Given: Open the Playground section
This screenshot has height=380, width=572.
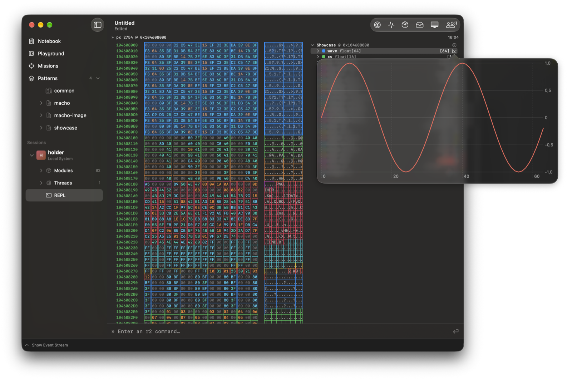Looking at the screenshot, I should point(51,54).
